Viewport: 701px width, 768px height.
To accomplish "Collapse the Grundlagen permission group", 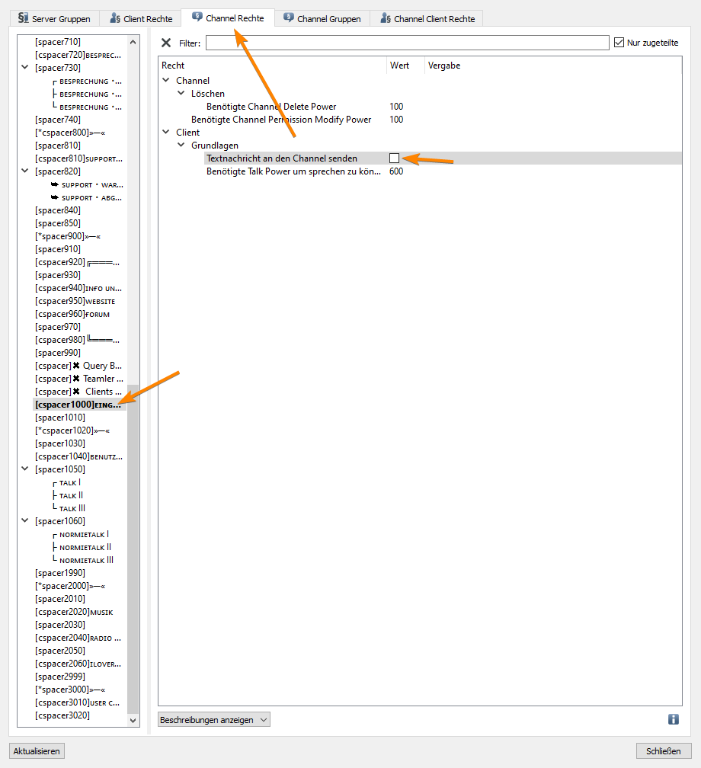I will 181,146.
